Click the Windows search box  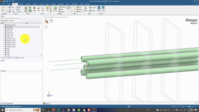pyautogui.click(x=23, y=110)
